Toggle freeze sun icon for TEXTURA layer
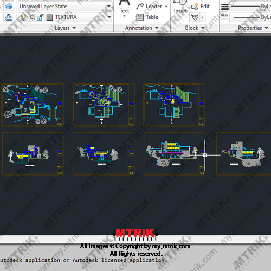 tap(33, 17)
